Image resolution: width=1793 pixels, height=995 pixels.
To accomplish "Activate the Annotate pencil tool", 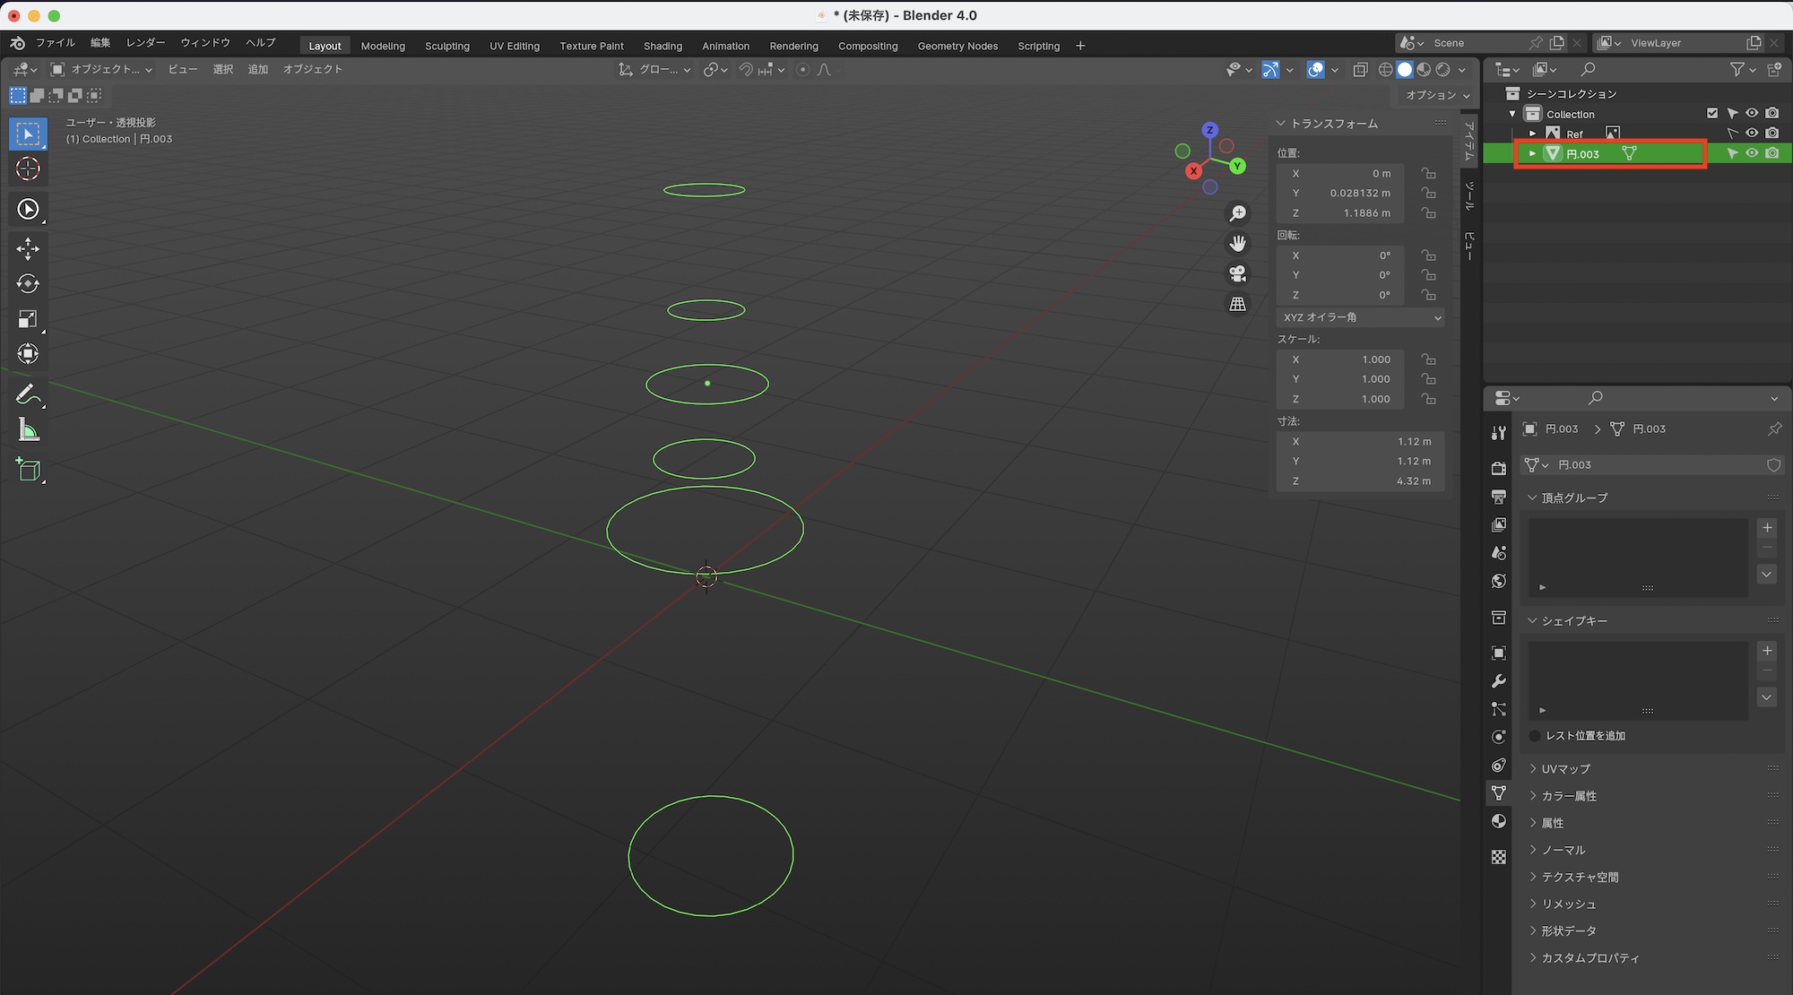I will point(28,394).
